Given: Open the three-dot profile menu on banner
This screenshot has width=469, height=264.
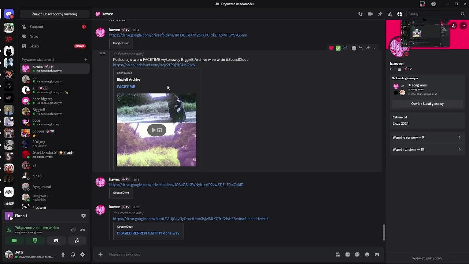Looking at the screenshot, I should (463, 26).
